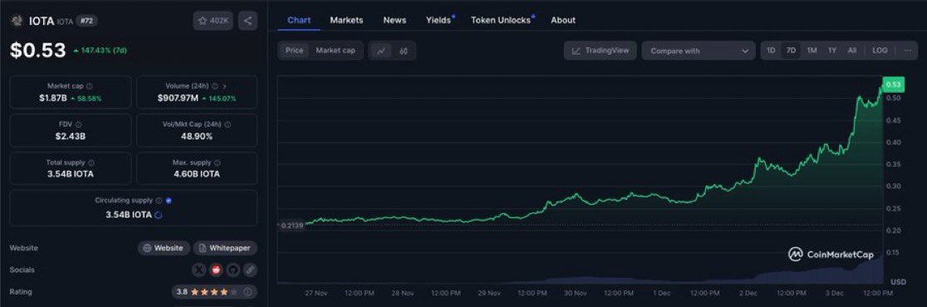Open the Compare with dropdown
Viewport: 927px width, 307px height.
pos(699,51)
